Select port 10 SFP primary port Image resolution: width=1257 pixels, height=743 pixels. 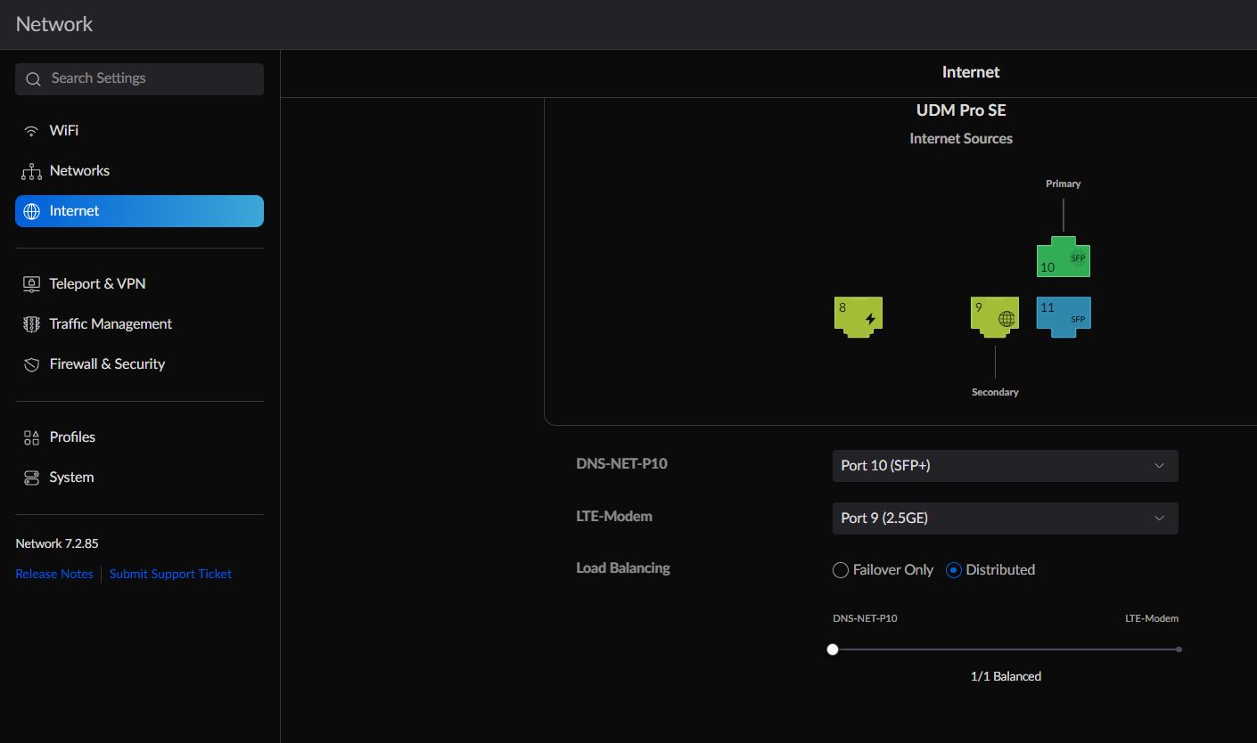[1064, 257]
